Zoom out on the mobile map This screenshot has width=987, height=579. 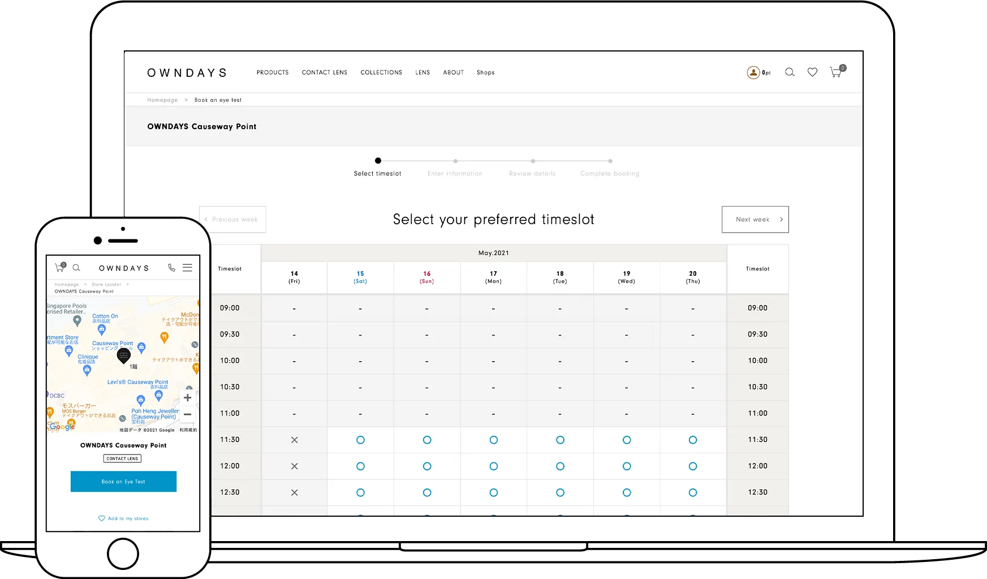[x=188, y=414]
